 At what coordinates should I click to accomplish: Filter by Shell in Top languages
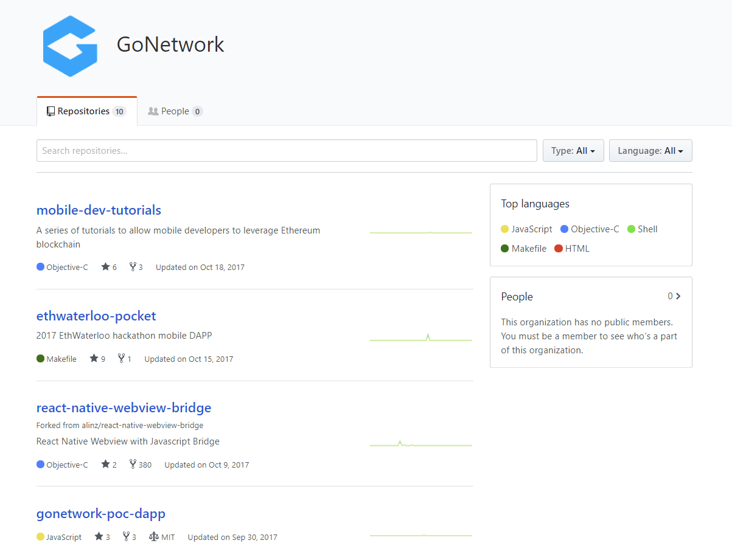tap(643, 229)
